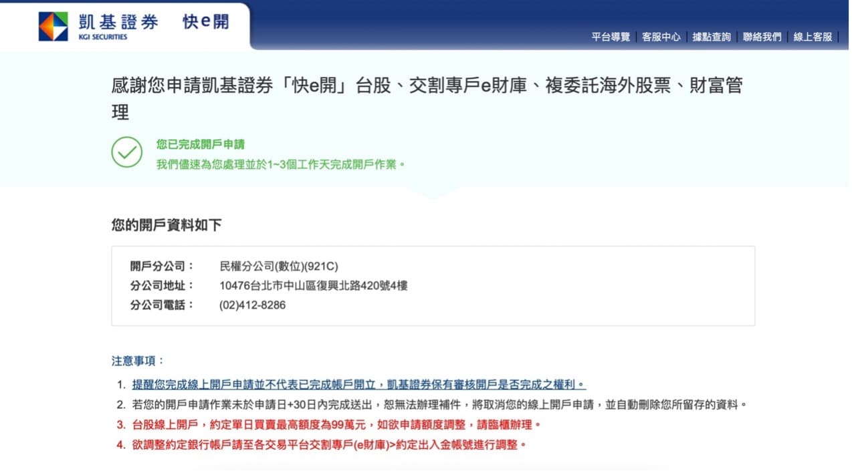
Task: Click the 快e開 title in header
Action: (206, 22)
